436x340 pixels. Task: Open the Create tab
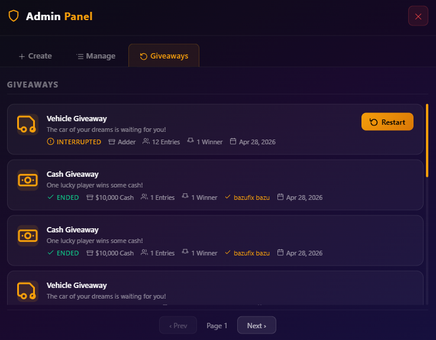click(x=35, y=56)
